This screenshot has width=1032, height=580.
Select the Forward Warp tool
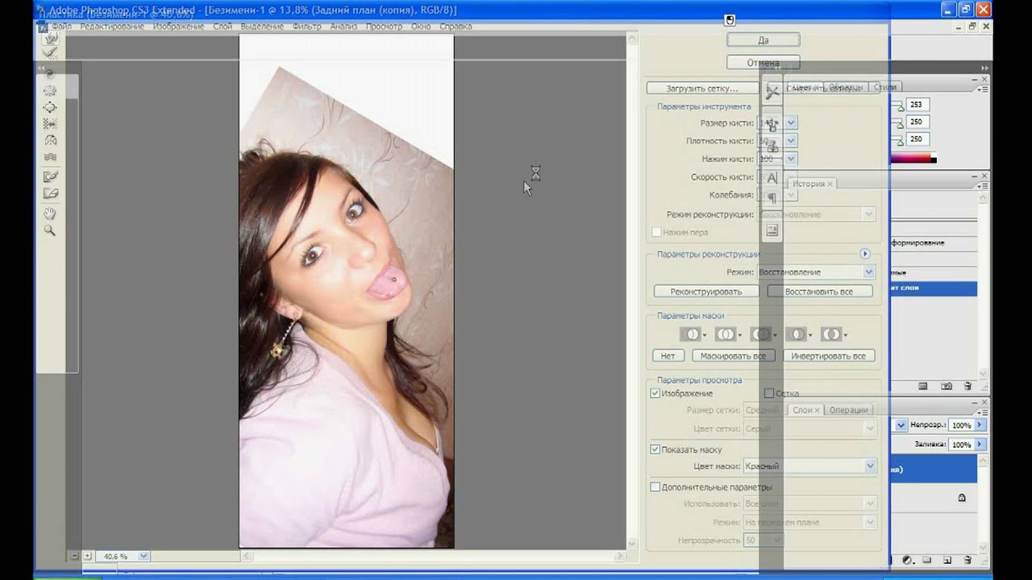pyautogui.click(x=50, y=38)
